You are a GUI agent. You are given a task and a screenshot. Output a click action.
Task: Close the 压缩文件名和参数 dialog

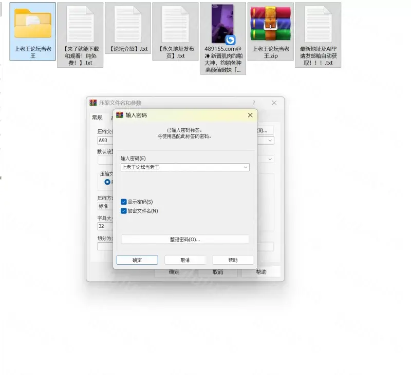274,103
